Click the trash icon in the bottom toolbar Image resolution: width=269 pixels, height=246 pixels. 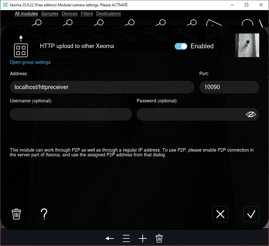[159, 238]
